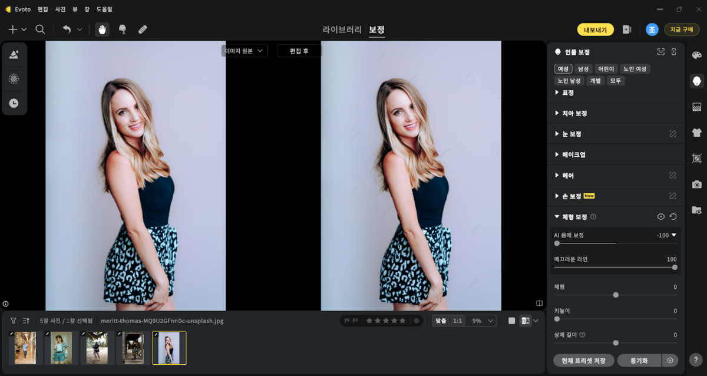
Task: Open the camera panel icon
Action: tap(697, 184)
